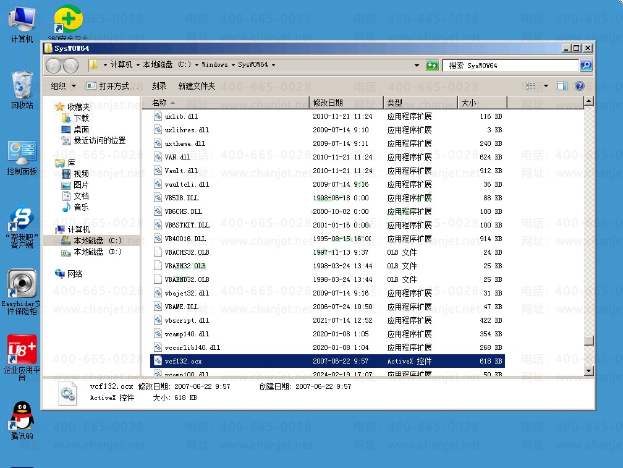
Task: Expand the dropdown arrow after 本地磁盘 (C:) breadcrumb
Action: [x=197, y=65]
